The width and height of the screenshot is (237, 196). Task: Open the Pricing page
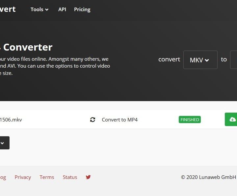pyautogui.click(x=82, y=10)
